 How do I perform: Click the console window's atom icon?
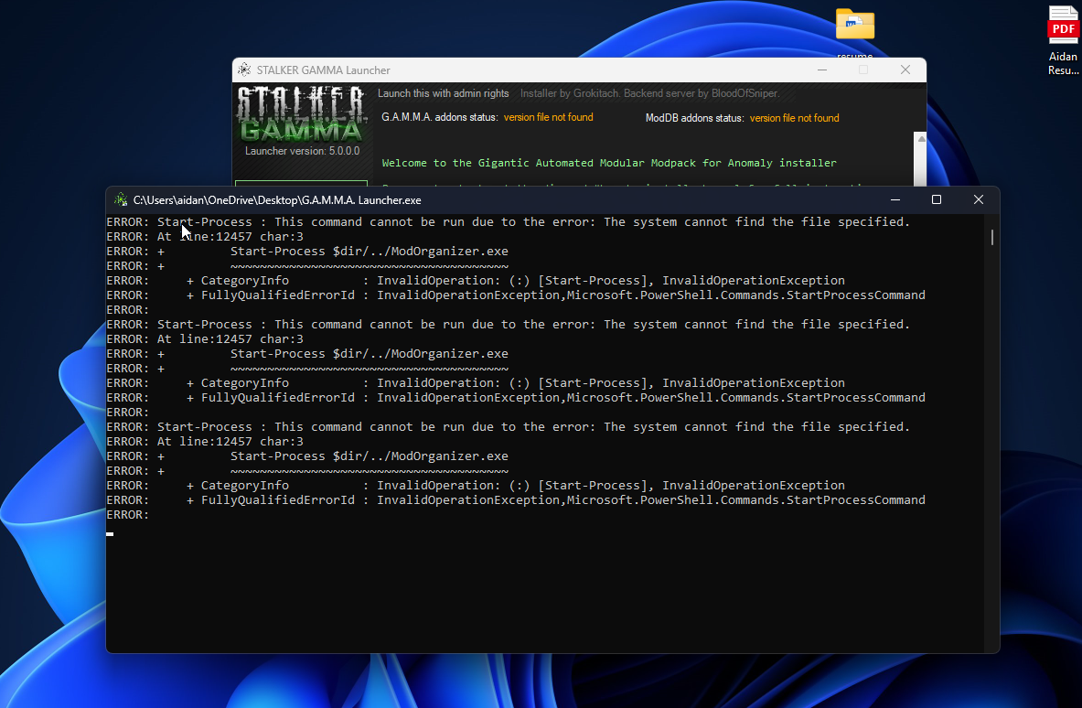pos(121,200)
